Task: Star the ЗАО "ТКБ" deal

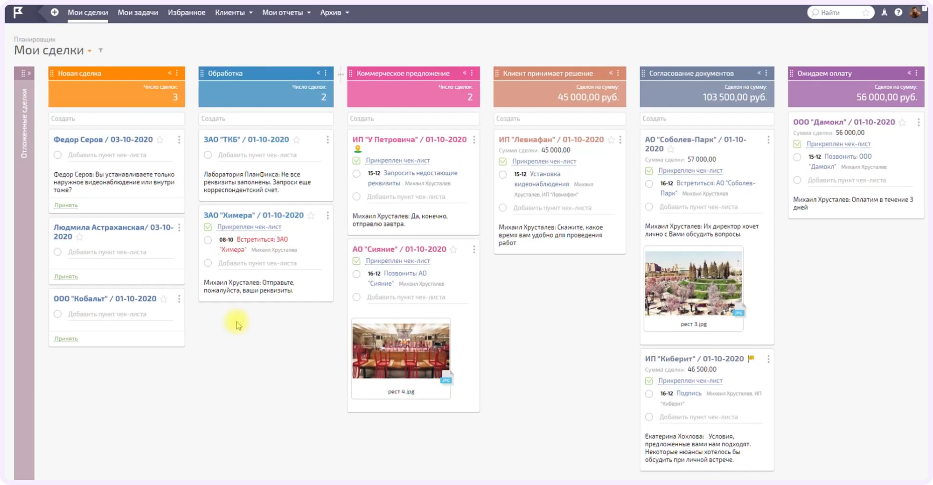Action: pos(296,140)
